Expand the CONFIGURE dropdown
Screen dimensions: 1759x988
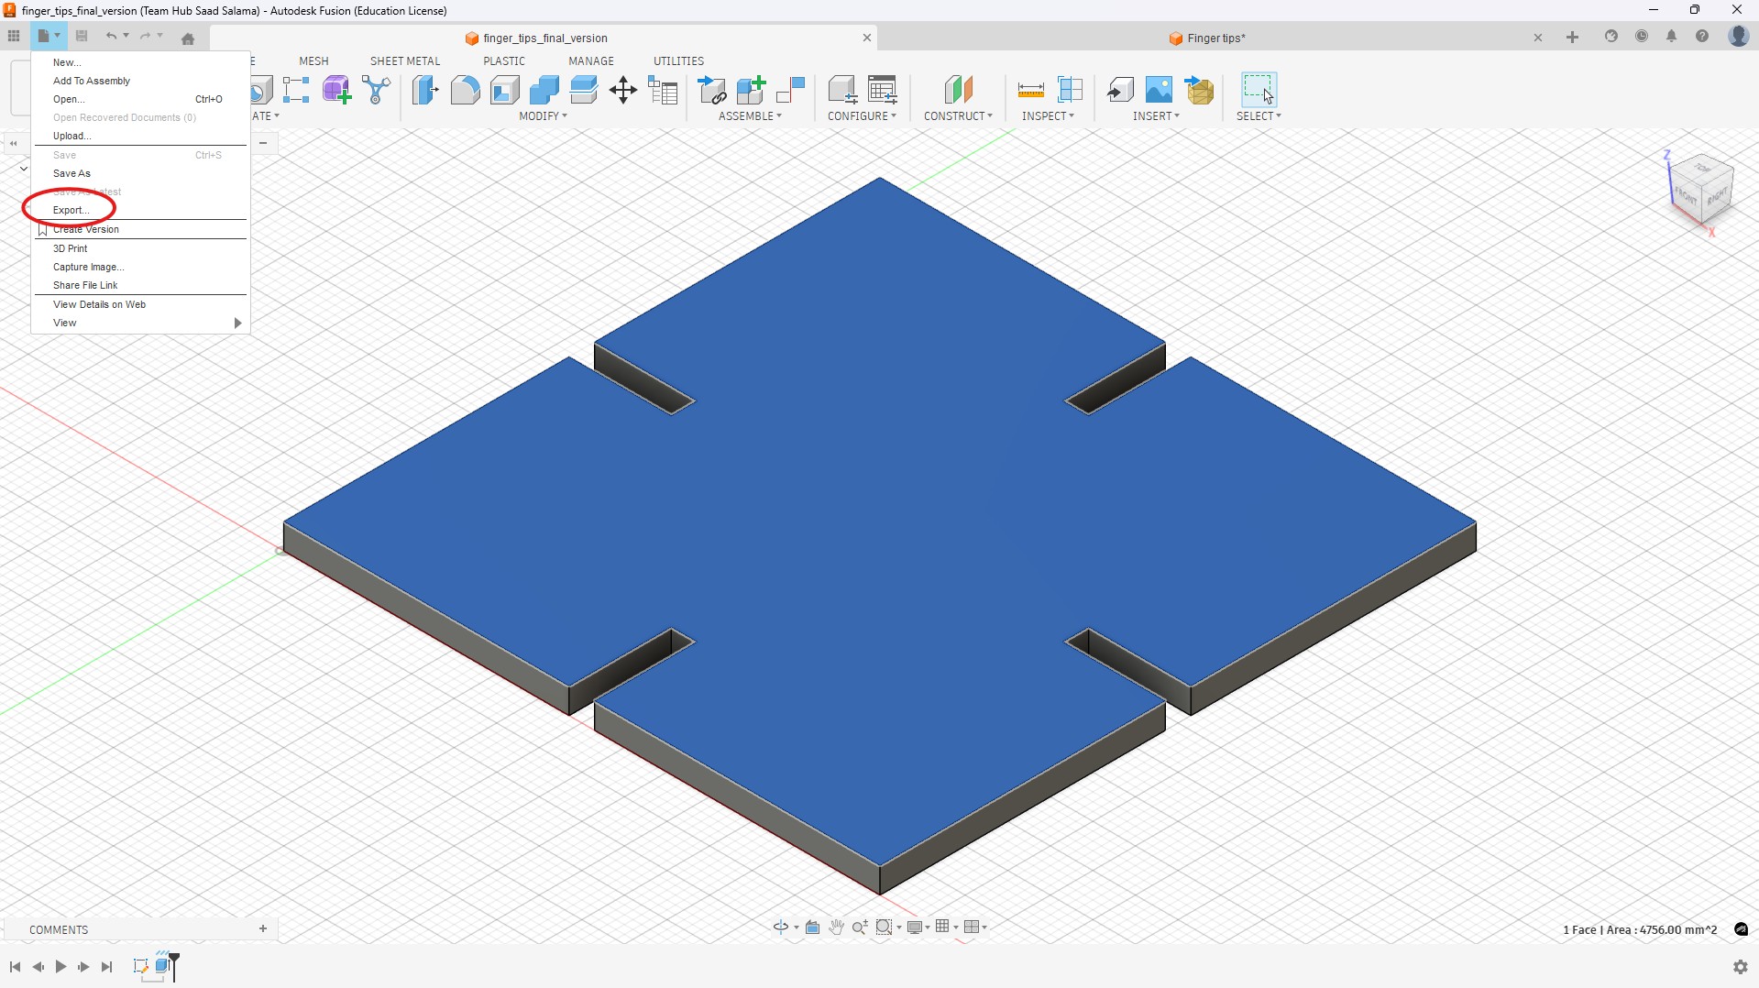[x=862, y=116]
